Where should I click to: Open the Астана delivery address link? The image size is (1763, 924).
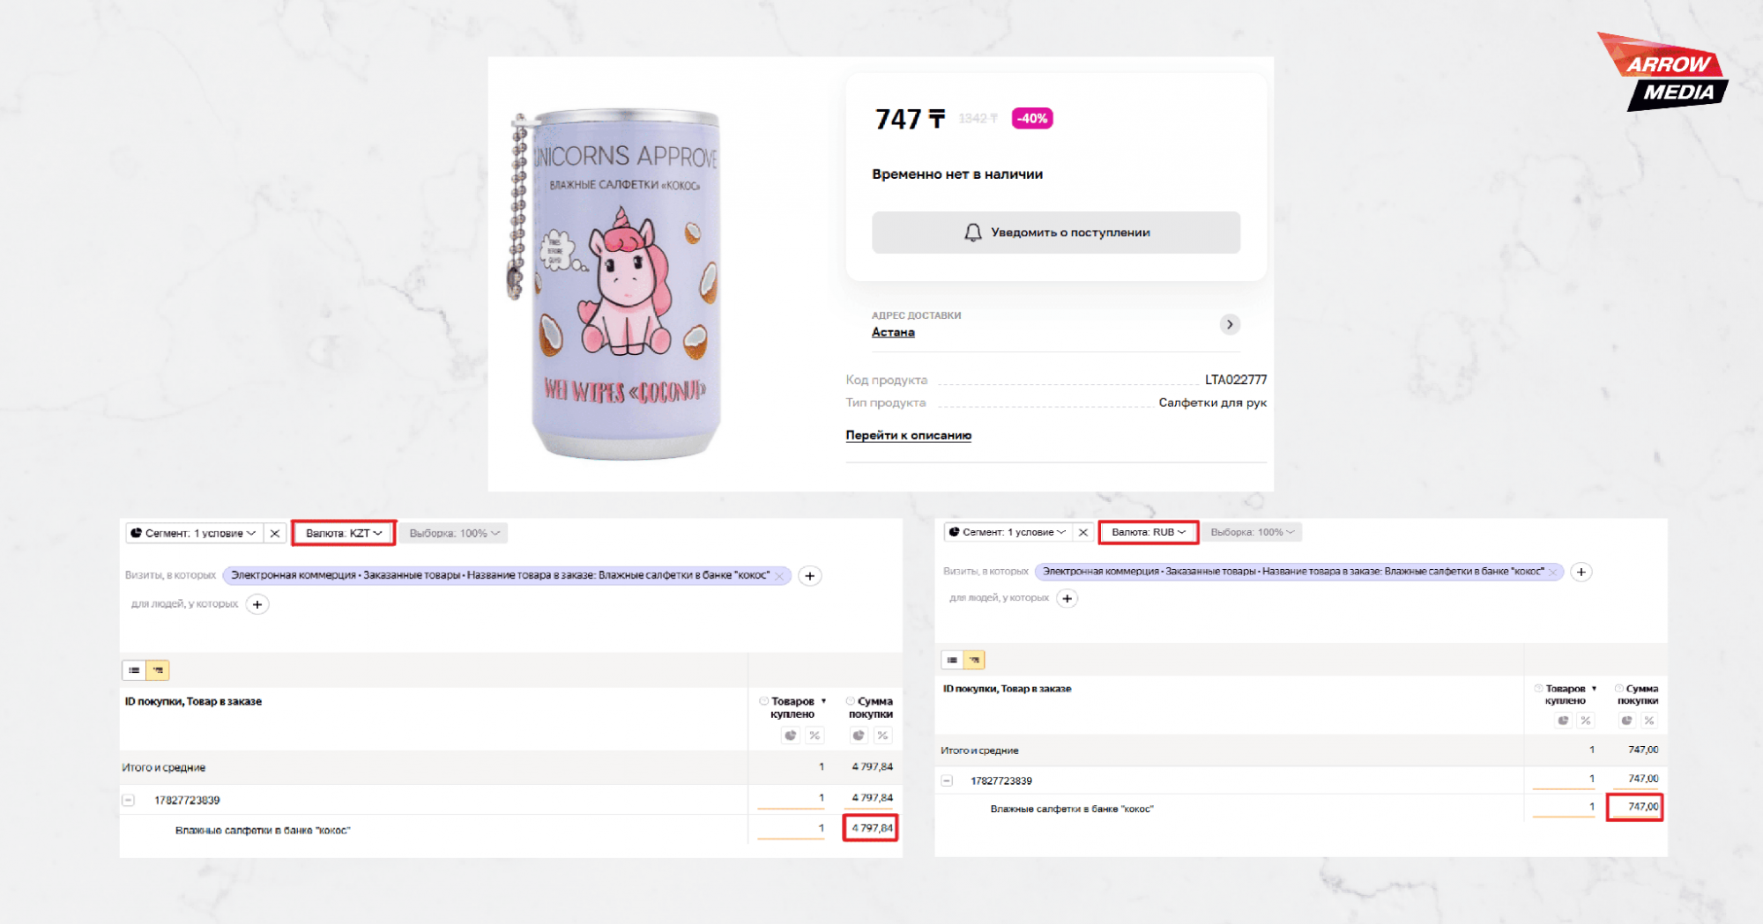point(893,332)
